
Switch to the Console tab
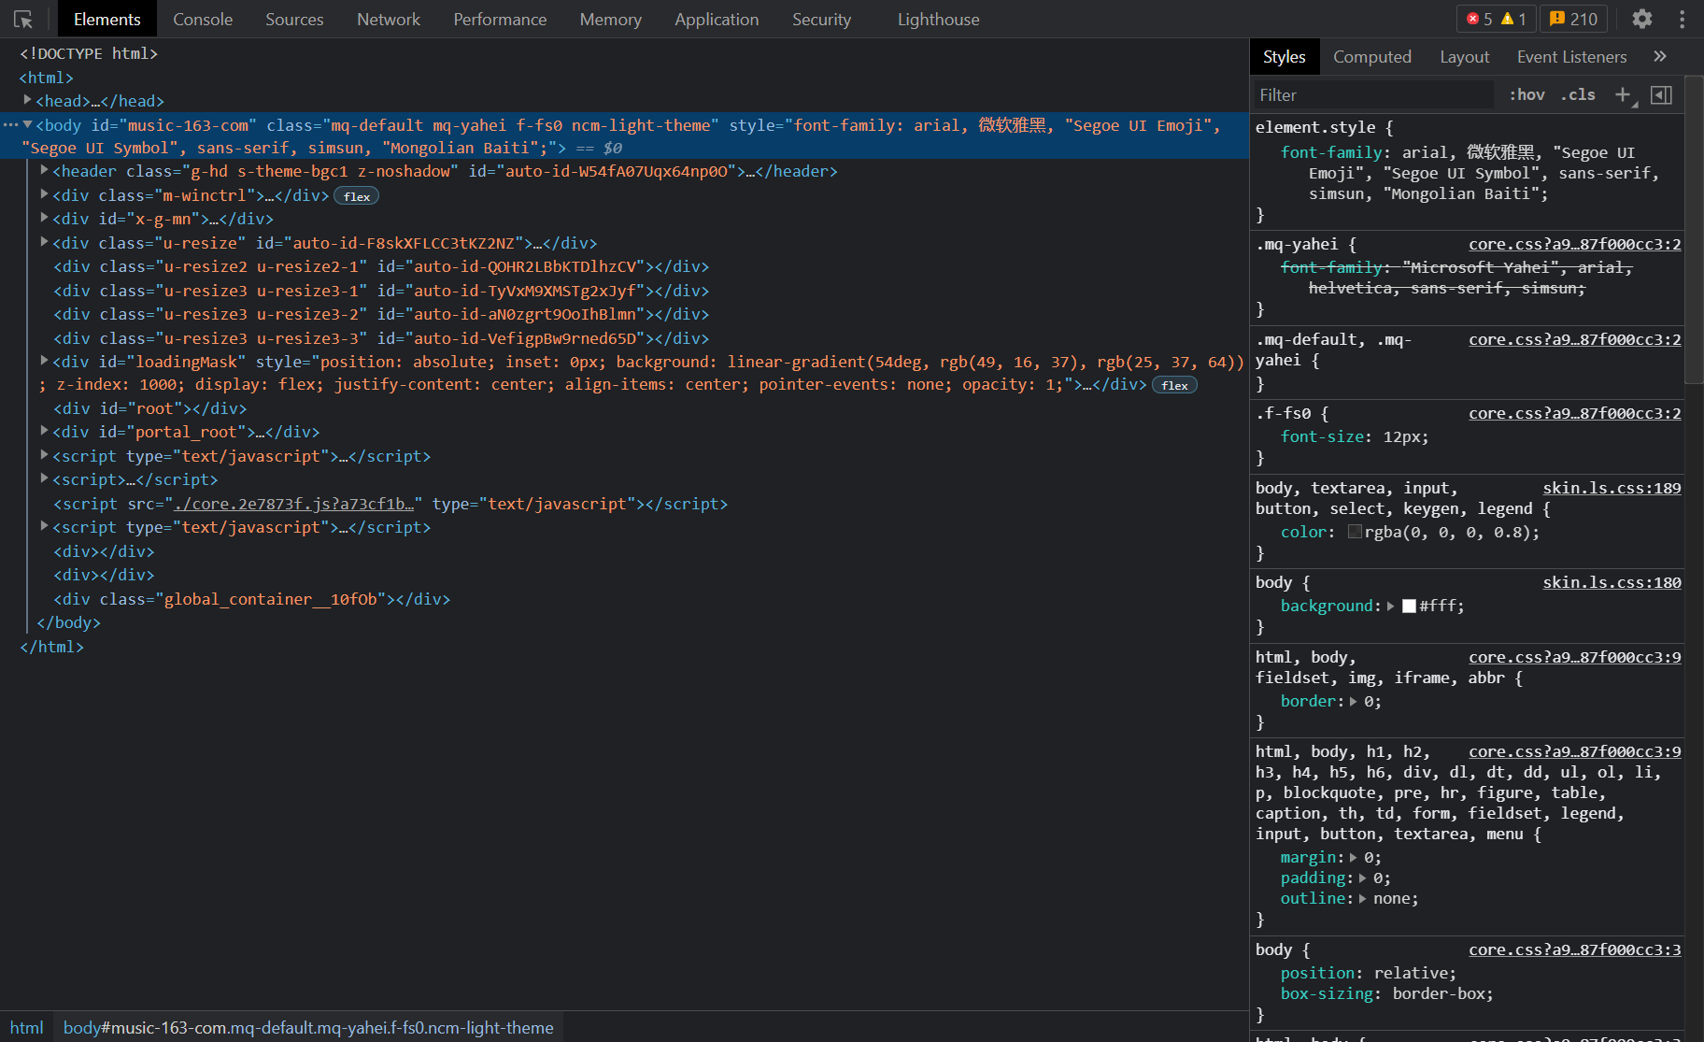tap(203, 19)
